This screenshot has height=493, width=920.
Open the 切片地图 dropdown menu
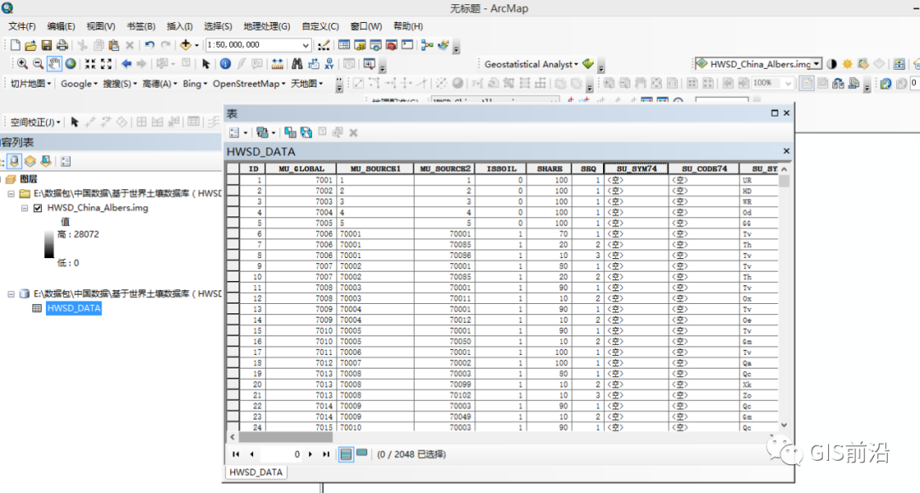[x=31, y=83]
